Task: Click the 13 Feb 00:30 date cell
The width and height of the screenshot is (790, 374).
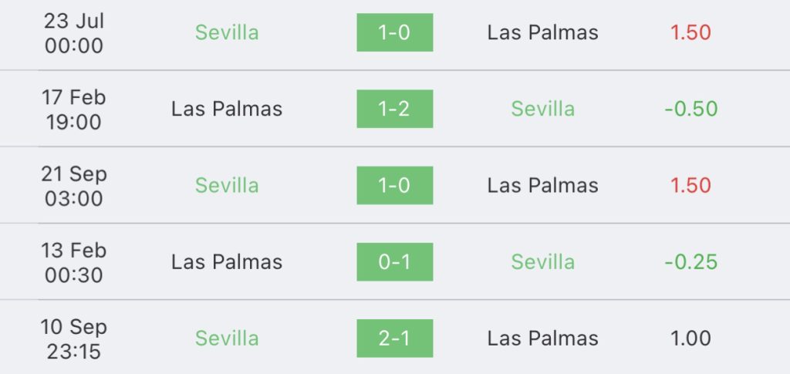Action: (x=73, y=262)
